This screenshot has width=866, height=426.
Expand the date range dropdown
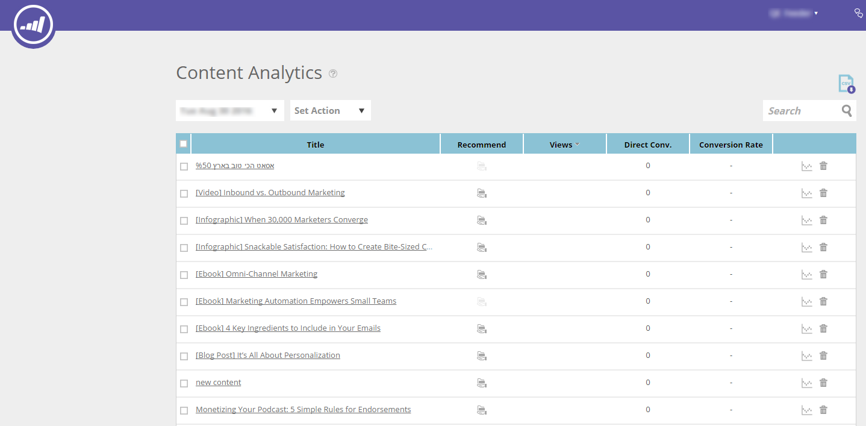(230, 110)
